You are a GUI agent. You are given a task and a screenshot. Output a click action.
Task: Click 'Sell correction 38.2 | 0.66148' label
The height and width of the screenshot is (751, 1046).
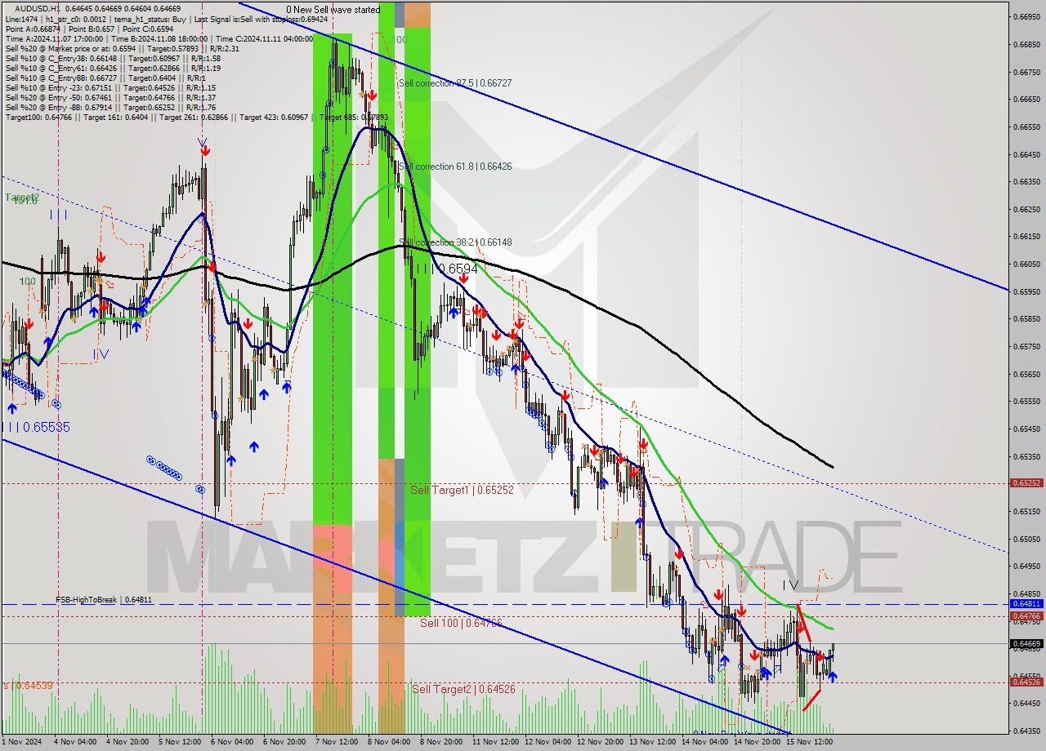455,242
